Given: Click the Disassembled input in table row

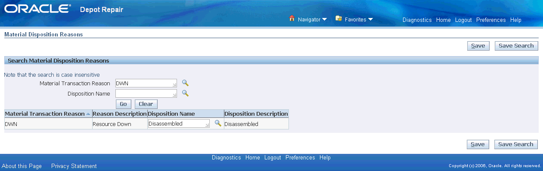Looking at the screenshot, I should click(179, 124).
